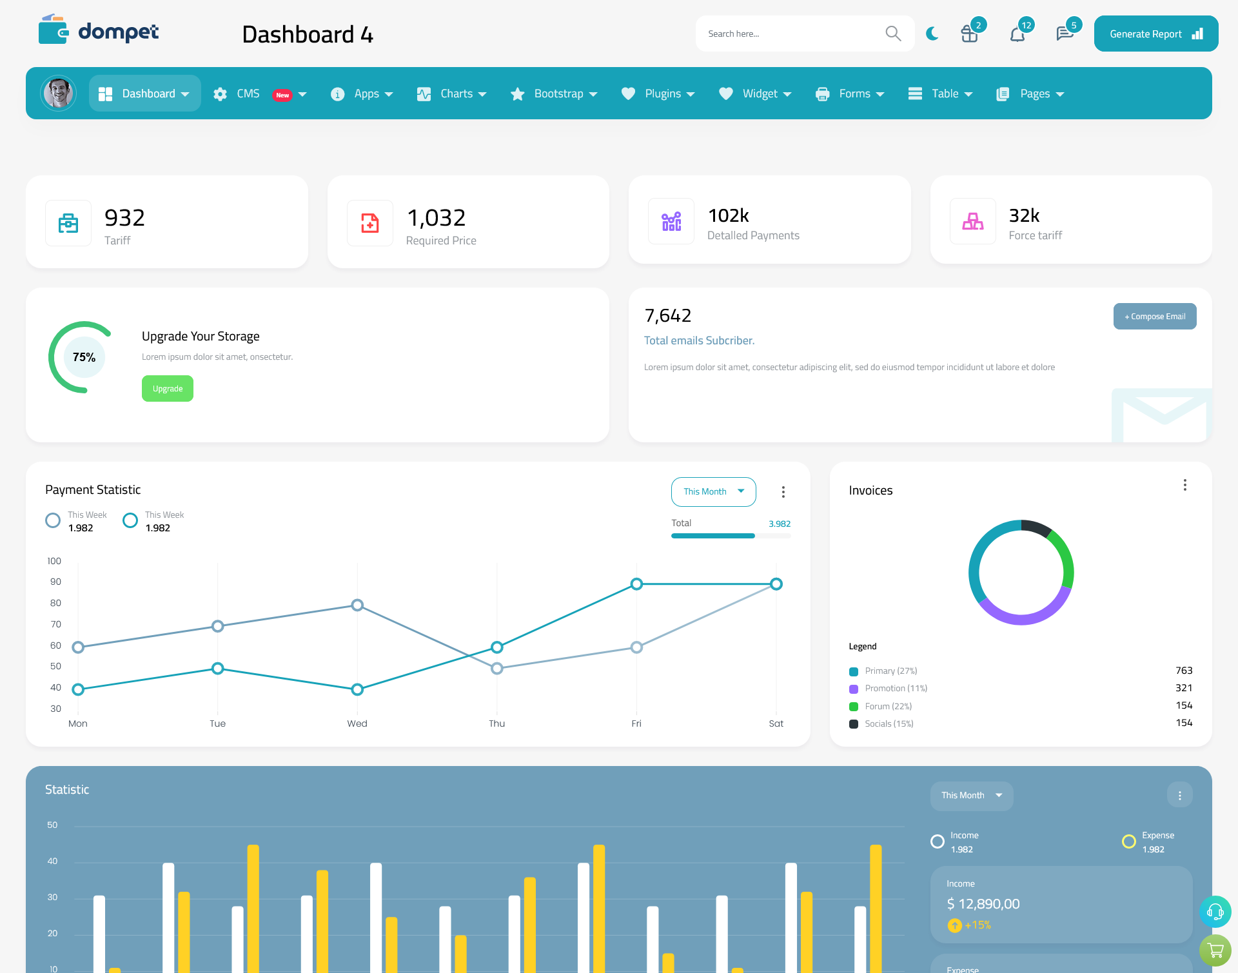The image size is (1238, 973).
Task: Expand the Dashboard navigation dropdown
Action: pyautogui.click(x=186, y=93)
